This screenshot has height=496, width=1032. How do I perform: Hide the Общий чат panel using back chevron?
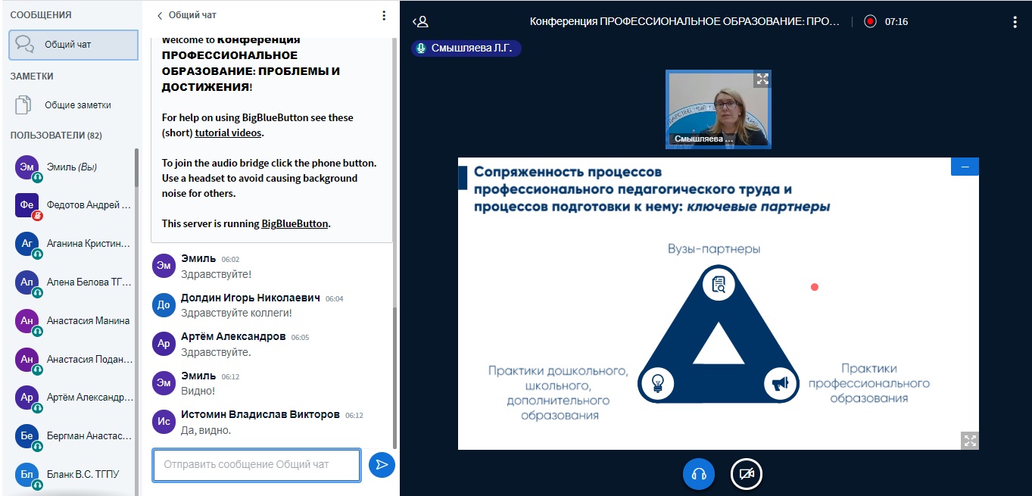coord(160,15)
